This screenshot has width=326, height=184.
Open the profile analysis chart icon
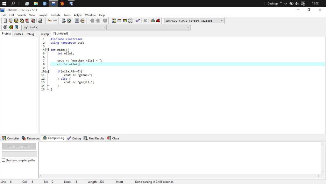coord(152,21)
